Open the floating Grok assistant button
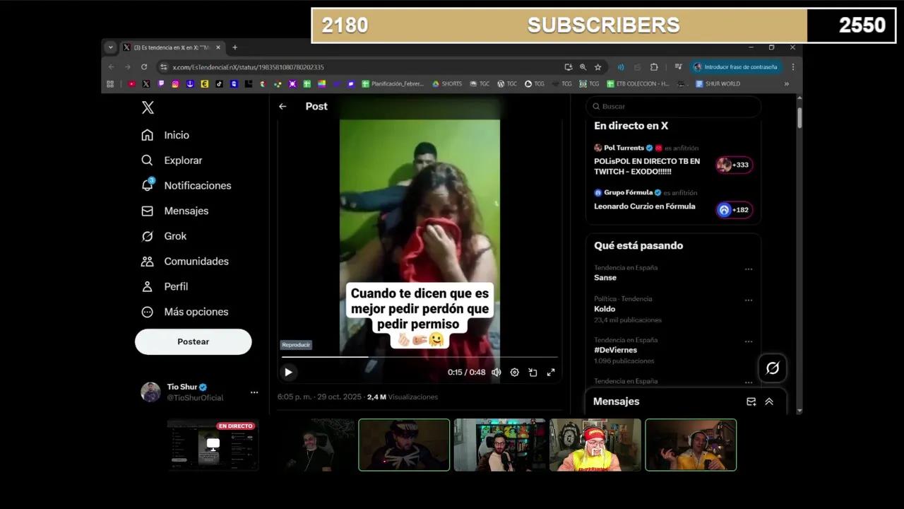This screenshot has height=509, width=904. tap(772, 368)
